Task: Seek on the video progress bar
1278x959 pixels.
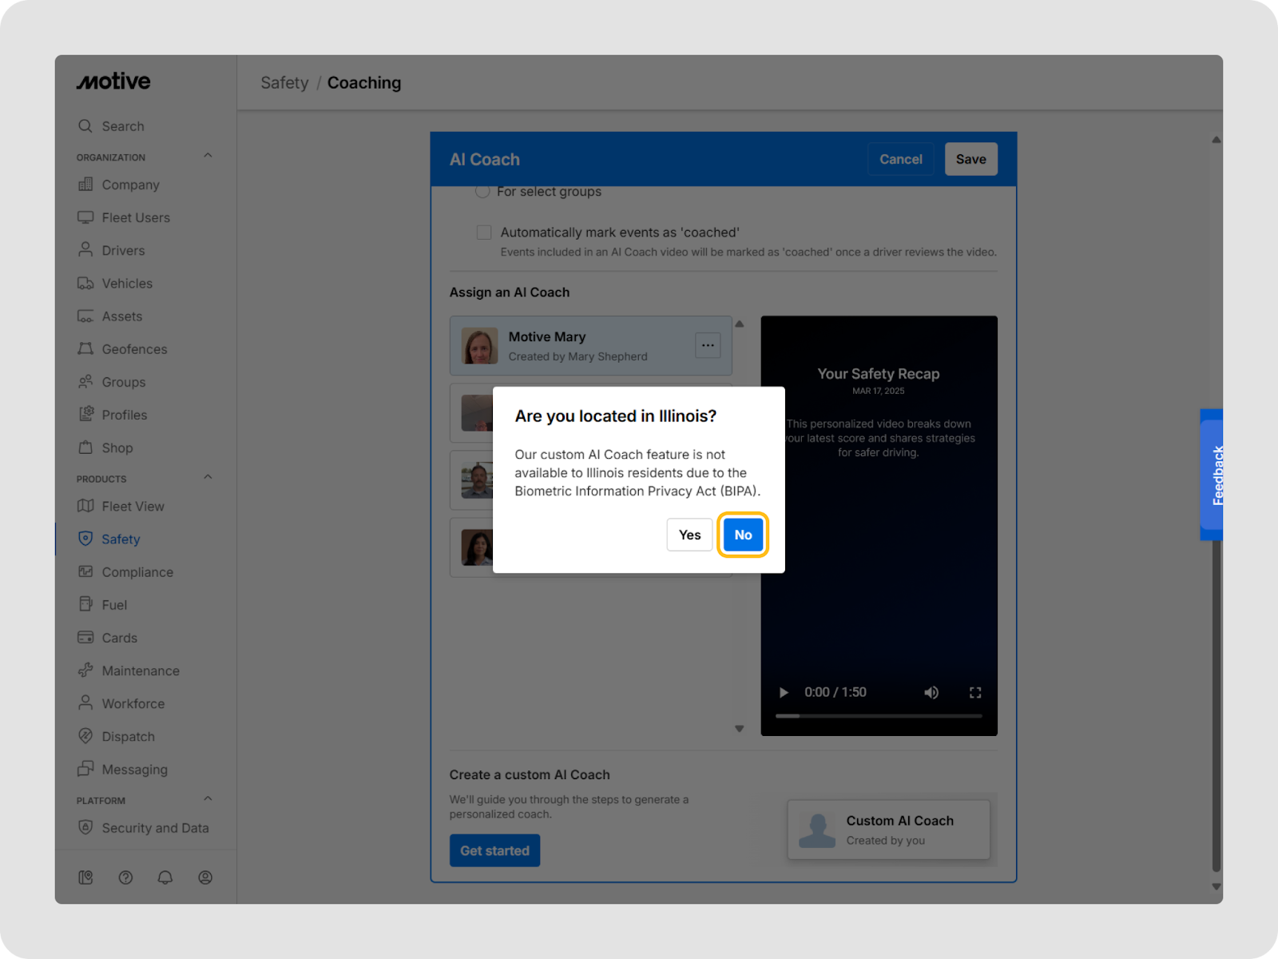Action: pyautogui.click(x=879, y=716)
